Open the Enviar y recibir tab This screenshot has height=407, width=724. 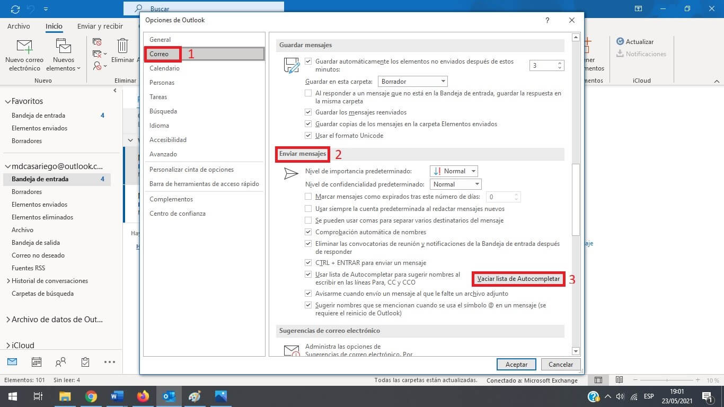(100, 26)
